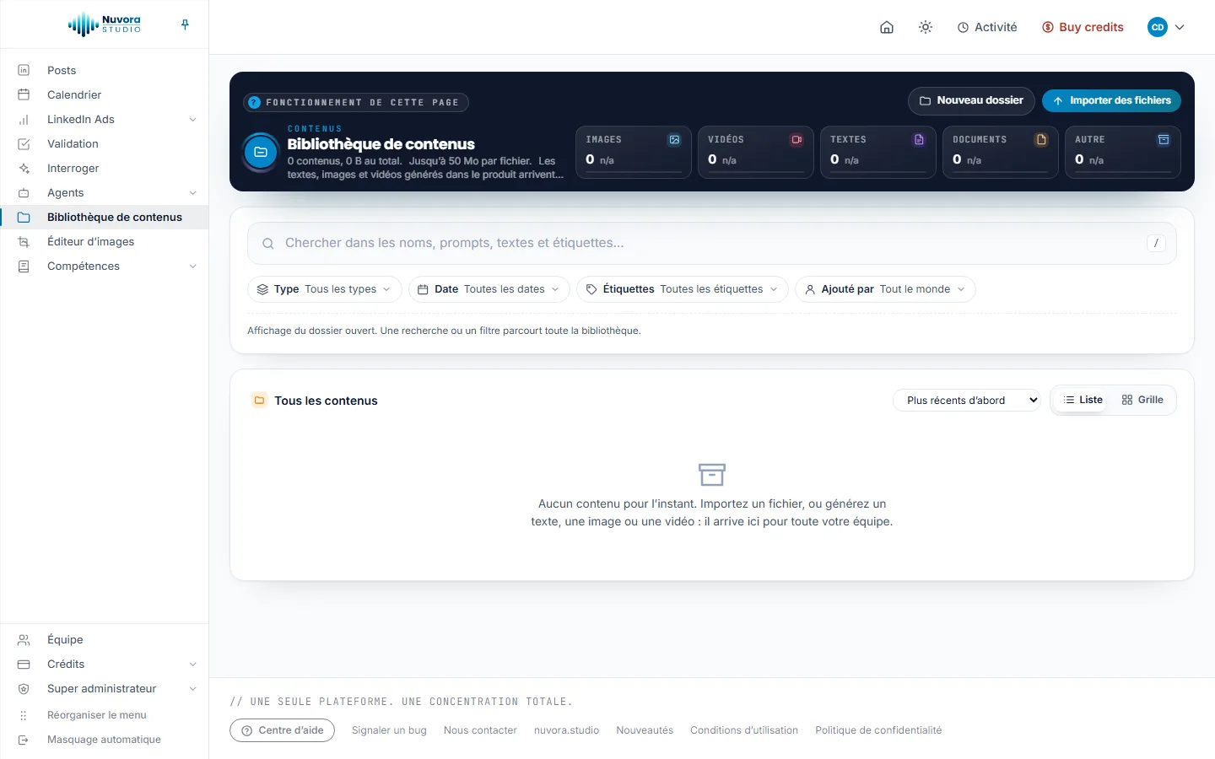Click Nous contacter link
The height and width of the screenshot is (759, 1215).
480,730
